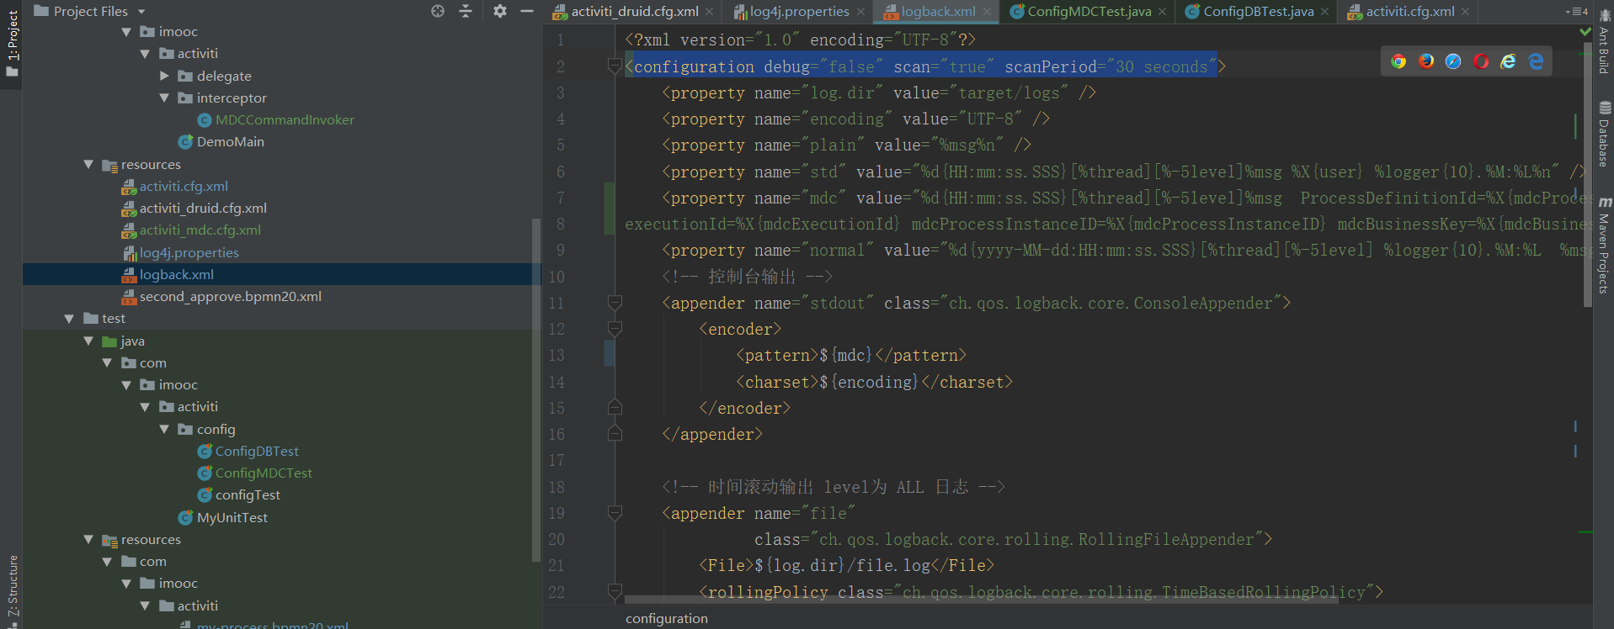Close the ConfigMDCTest.java tab
Screen dimensions: 1614x629
pyautogui.click(x=1163, y=12)
